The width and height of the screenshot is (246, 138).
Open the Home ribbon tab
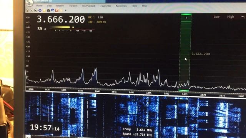(x=39, y=6)
